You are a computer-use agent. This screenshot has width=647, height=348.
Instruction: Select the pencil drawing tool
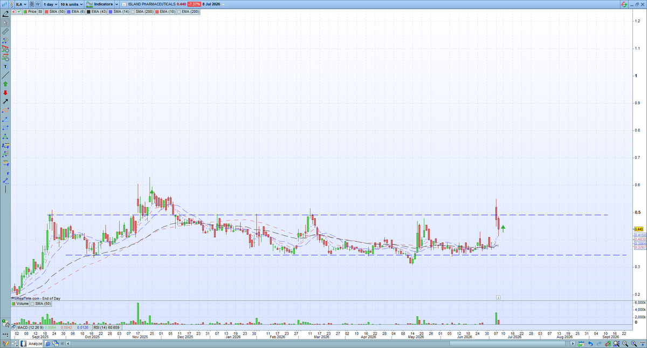tap(5, 13)
